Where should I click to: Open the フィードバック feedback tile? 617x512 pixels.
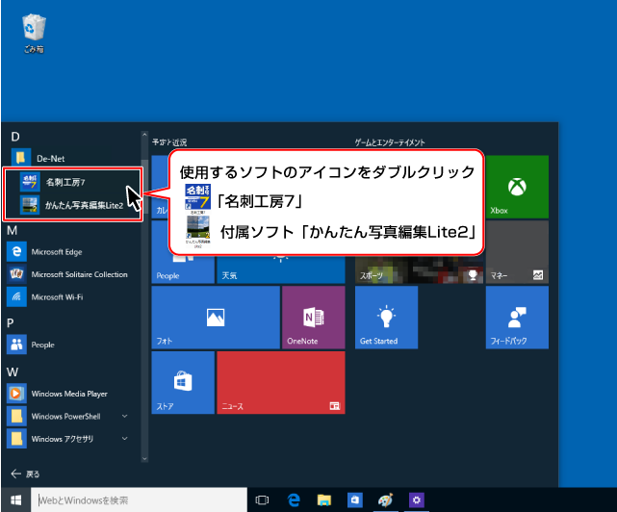point(517,318)
